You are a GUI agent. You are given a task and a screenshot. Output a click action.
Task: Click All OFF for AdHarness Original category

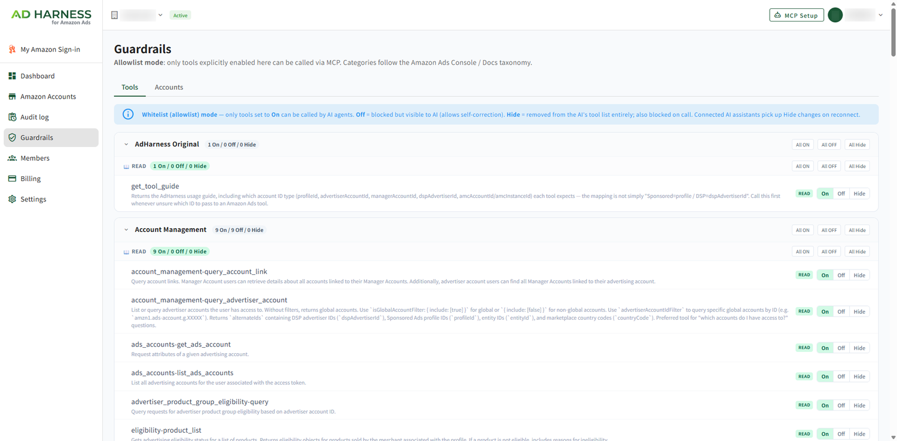[x=829, y=145]
